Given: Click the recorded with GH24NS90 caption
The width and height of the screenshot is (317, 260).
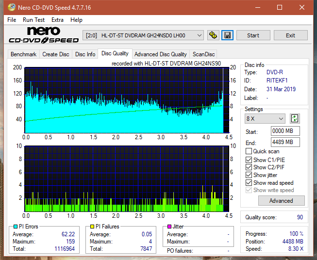Looking at the screenshot, I should point(166,64).
